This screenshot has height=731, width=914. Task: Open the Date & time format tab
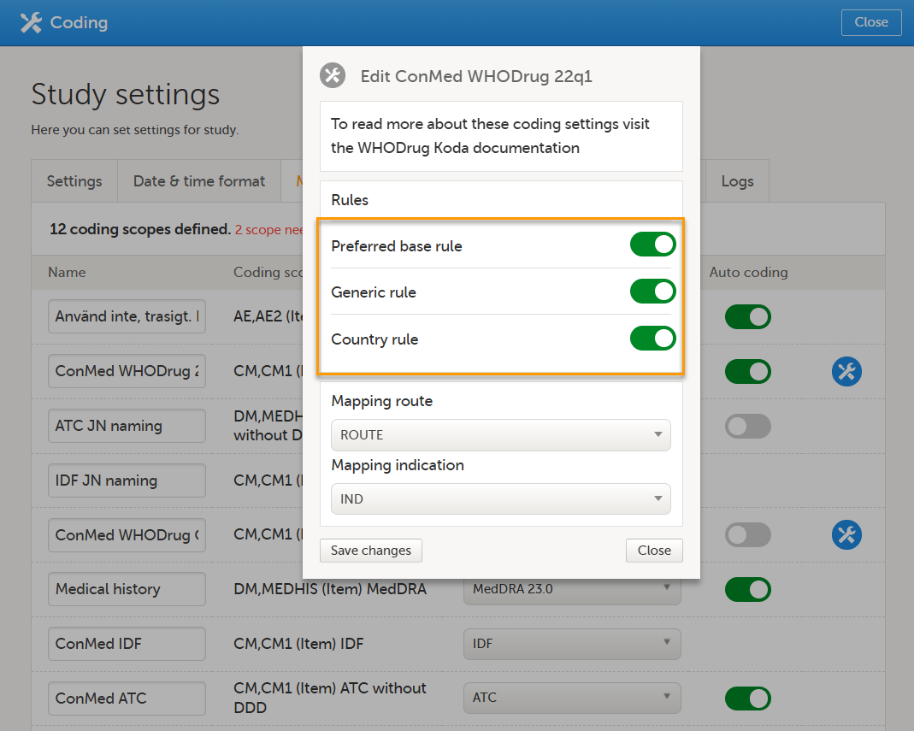(x=199, y=181)
